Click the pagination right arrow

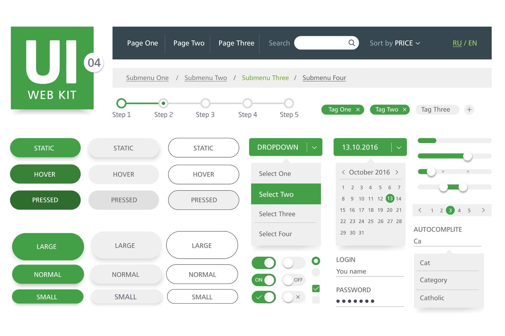coord(483,210)
